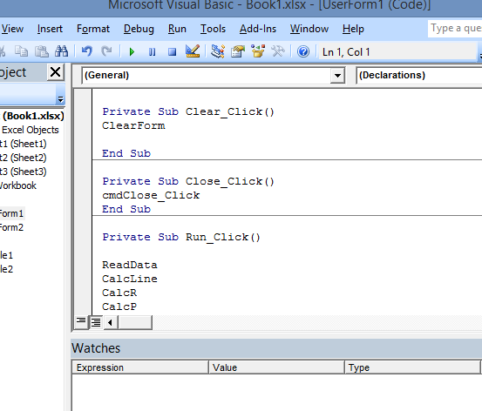The width and height of the screenshot is (482, 411).
Task: Expand the (General) object dropdown arrow
Action: [337, 75]
